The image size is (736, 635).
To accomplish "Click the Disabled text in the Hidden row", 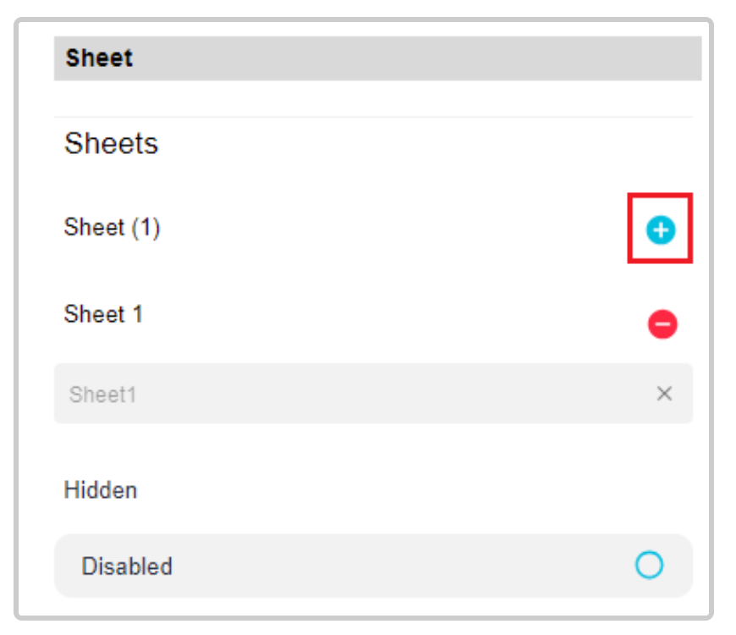I will 127,566.
